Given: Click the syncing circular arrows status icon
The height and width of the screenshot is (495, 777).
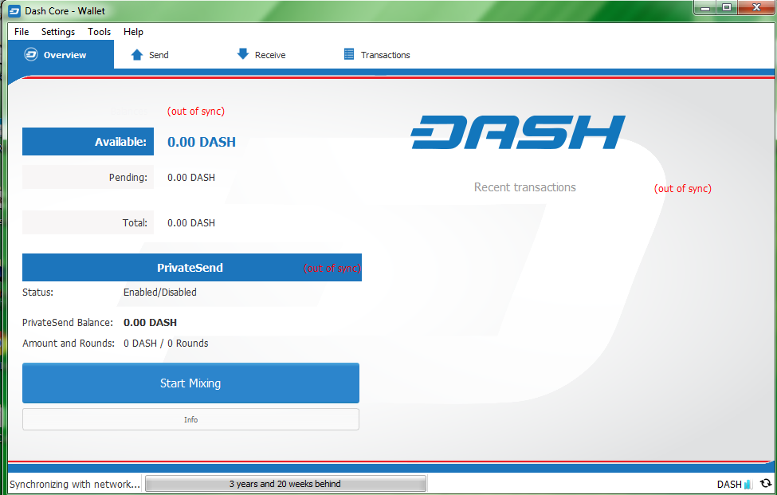Looking at the screenshot, I should coord(766,484).
